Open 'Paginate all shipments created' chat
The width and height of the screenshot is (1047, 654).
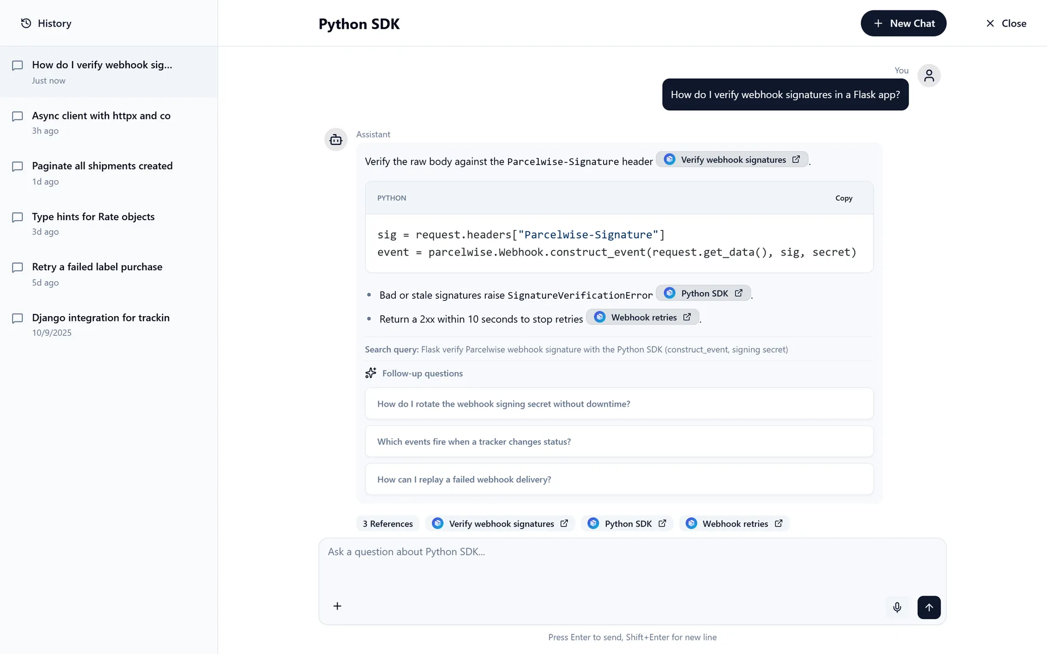click(109, 173)
